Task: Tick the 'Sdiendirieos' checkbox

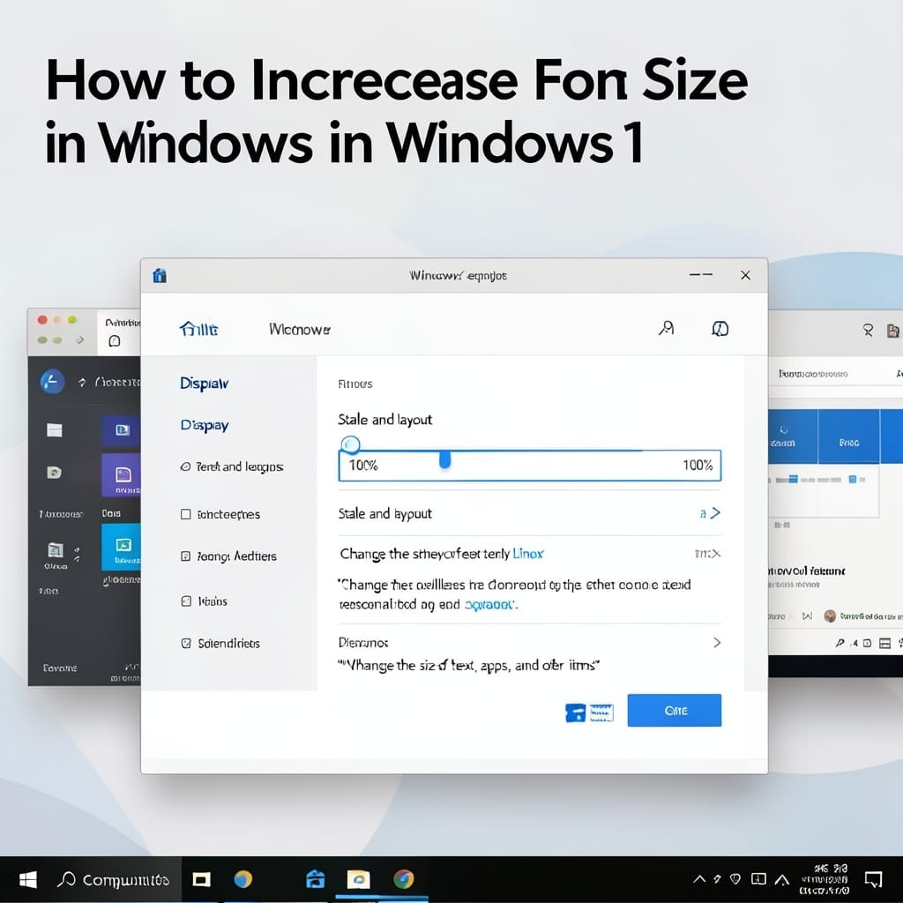Action: point(186,643)
